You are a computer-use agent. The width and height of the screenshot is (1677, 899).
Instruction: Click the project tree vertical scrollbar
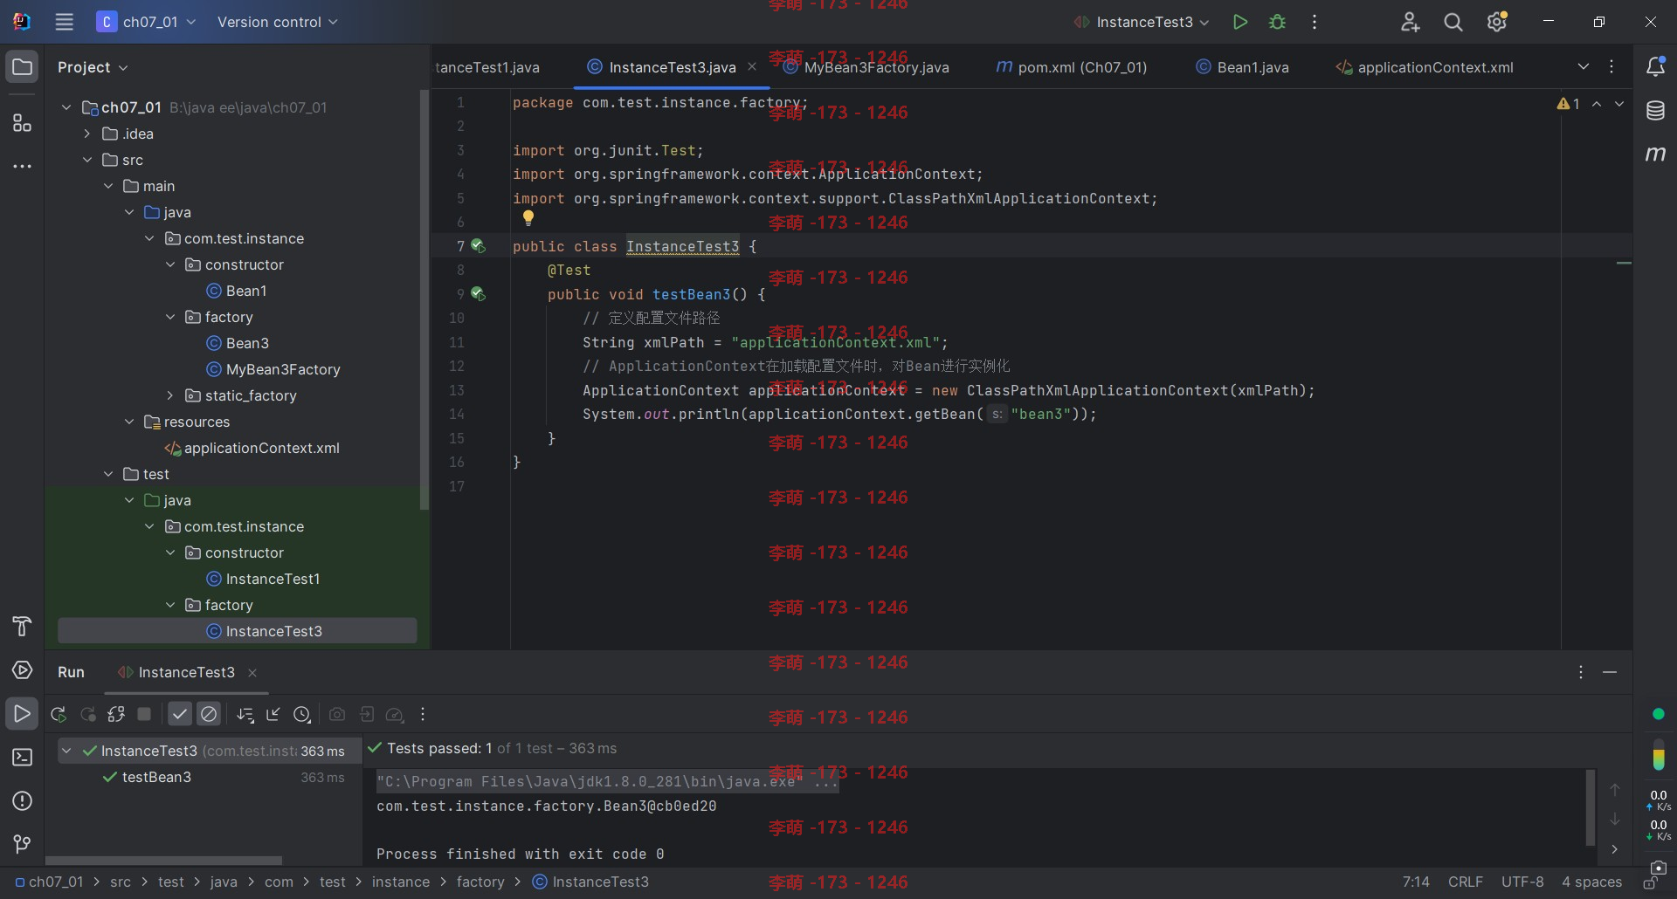(x=424, y=299)
